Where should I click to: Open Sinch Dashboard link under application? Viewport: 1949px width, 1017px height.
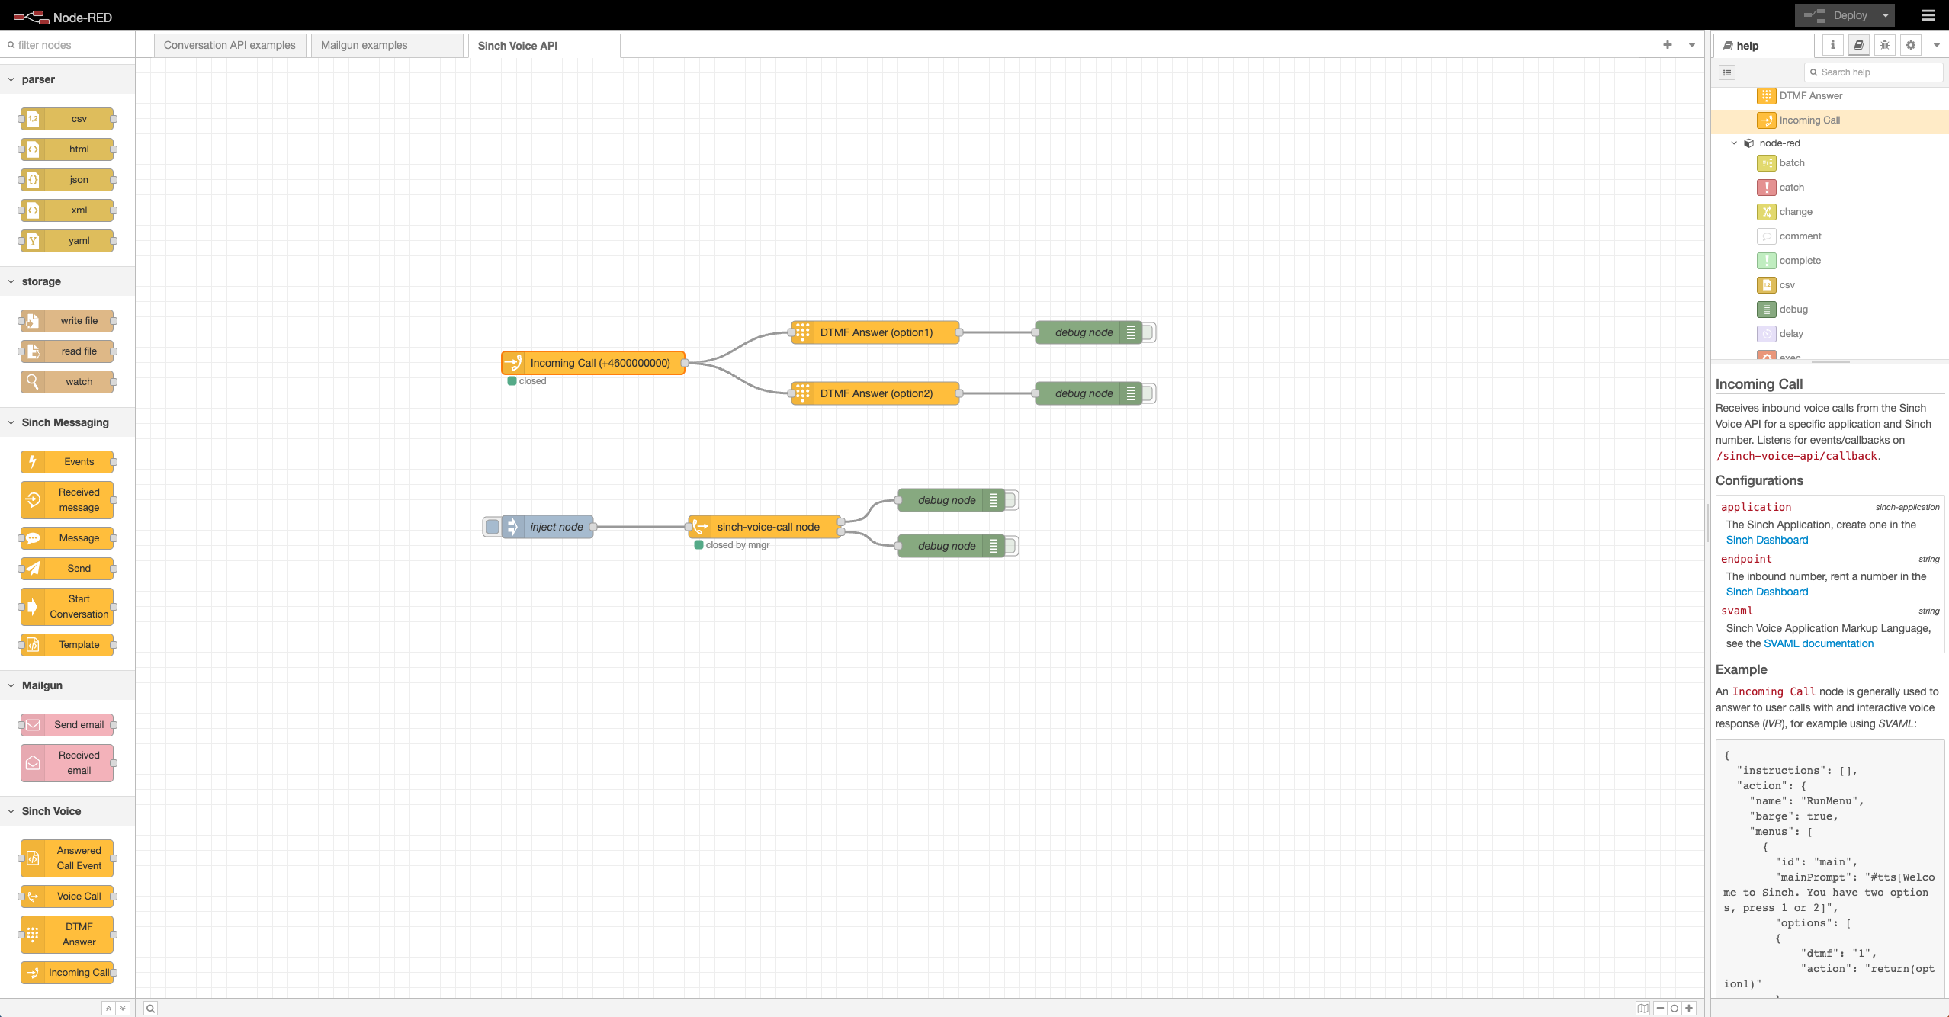pos(1767,540)
